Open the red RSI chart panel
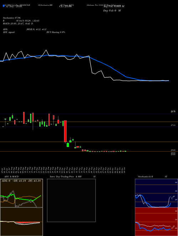Screen dimensions: 178x236 pyautogui.click(x=156, y=222)
